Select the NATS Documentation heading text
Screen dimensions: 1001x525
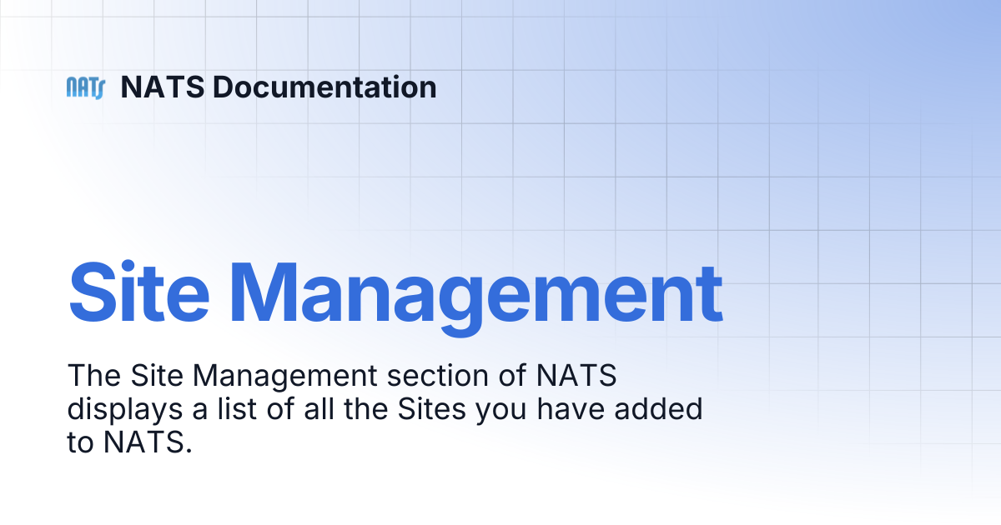coord(279,87)
